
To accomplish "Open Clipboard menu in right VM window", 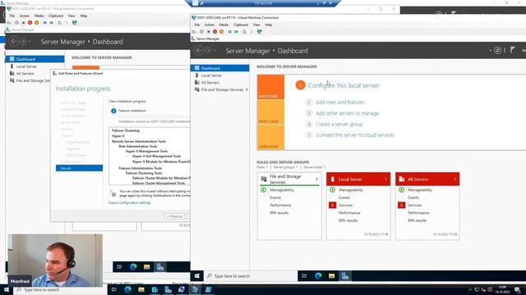I will click(x=241, y=25).
